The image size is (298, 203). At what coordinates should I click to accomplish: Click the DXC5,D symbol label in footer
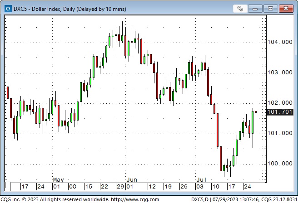200,199
